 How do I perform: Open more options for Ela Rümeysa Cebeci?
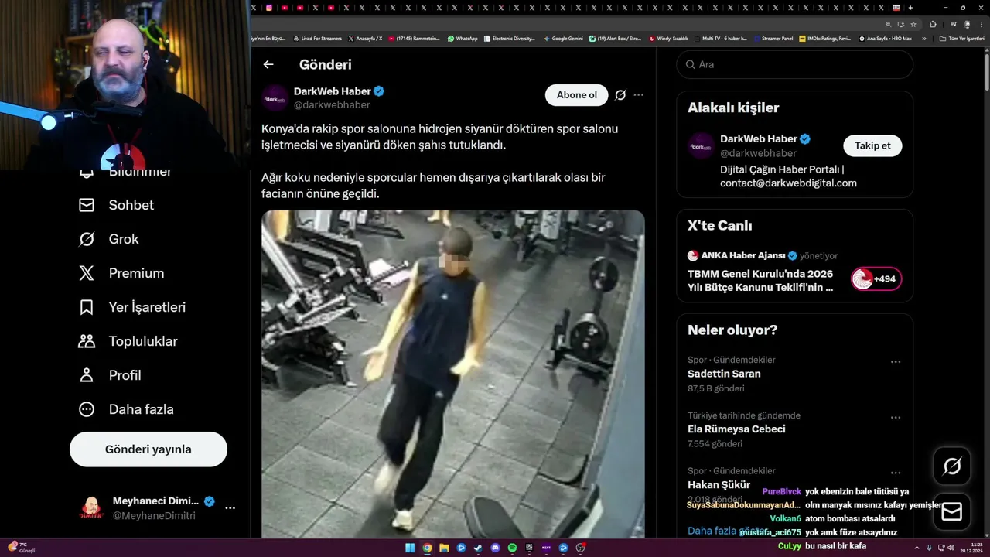[896, 417]
